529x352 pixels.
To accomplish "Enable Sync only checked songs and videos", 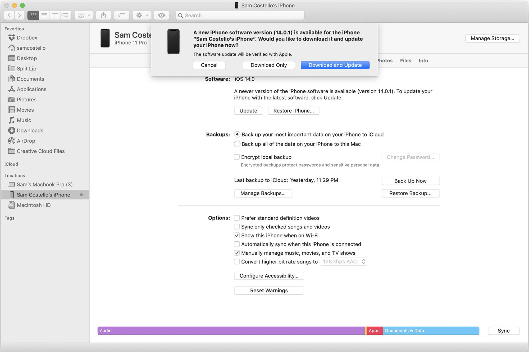I will pyautogui.click(x=237, y=227).
